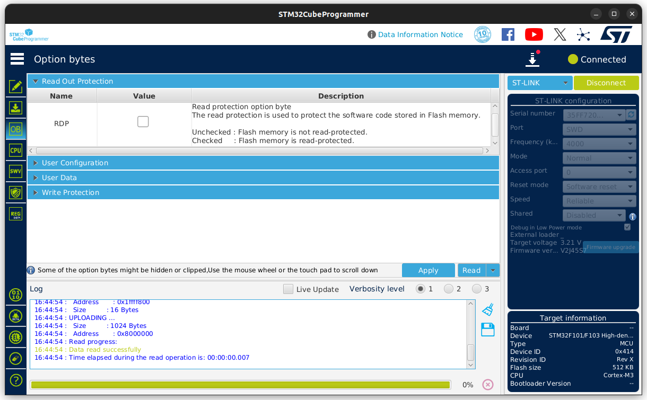Viewport: 647px width, 400px height.
Task: Cancel the operation with the X circle icon
Action: pos(488,385)
